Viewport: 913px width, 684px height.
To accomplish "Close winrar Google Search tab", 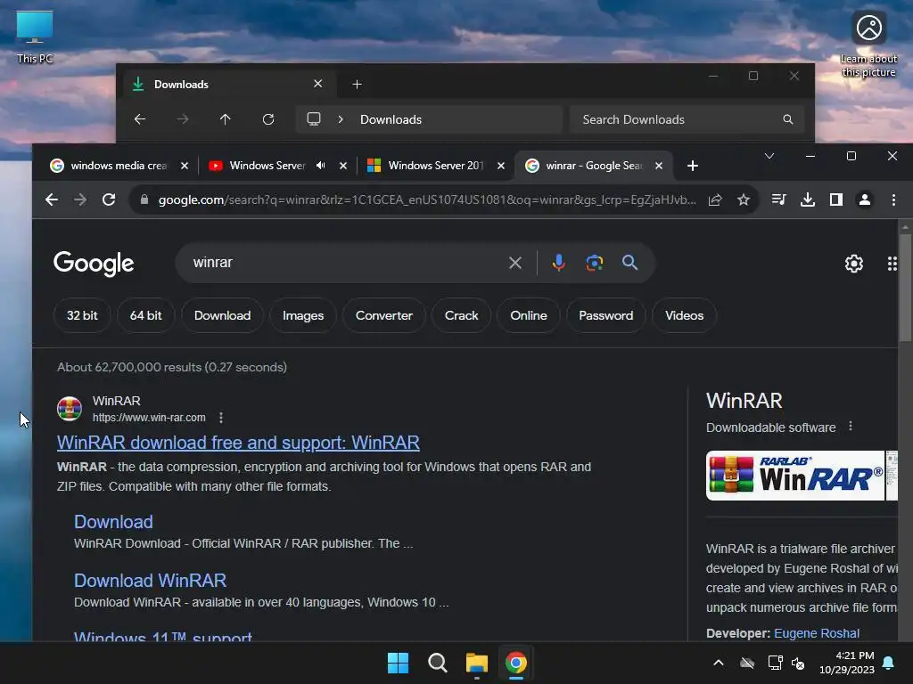I will 659,166.
